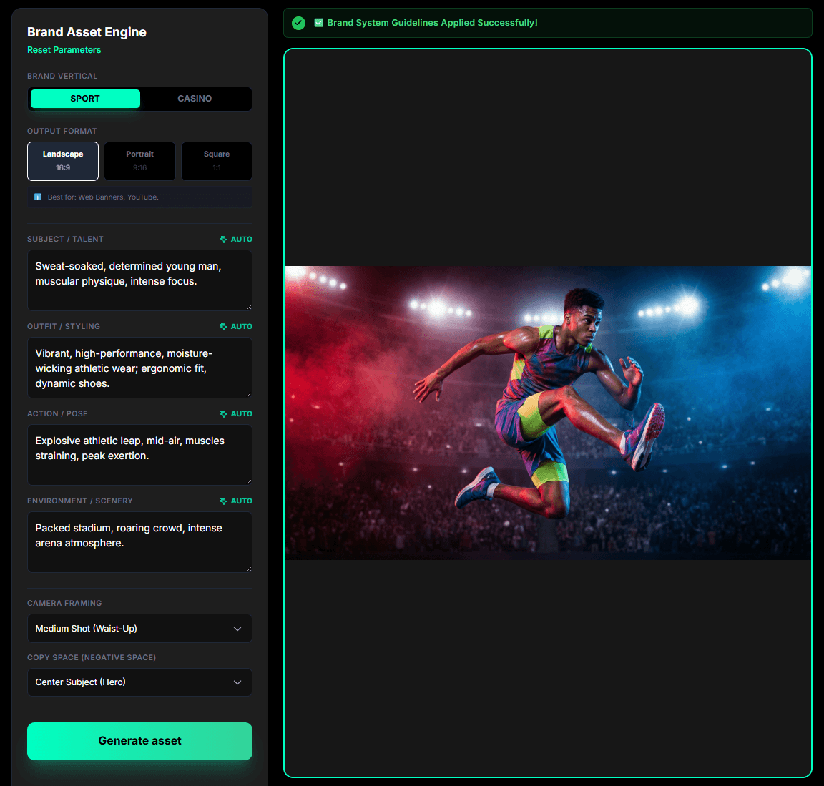Click the blue info icon under Output Format
The height and width of the screenshot is (786, 824).
click(38, 197)
